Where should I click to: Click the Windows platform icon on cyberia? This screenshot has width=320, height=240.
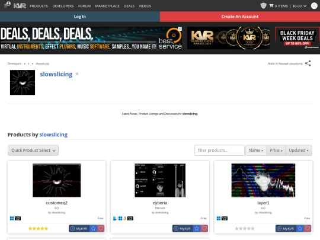(x=120, y=218)
